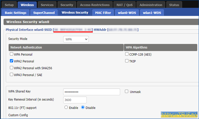The height and width of the screenshot is (119, 199).
Task: Uncheck WPA2 Personal authentication
Action: [x=11, y=61]
